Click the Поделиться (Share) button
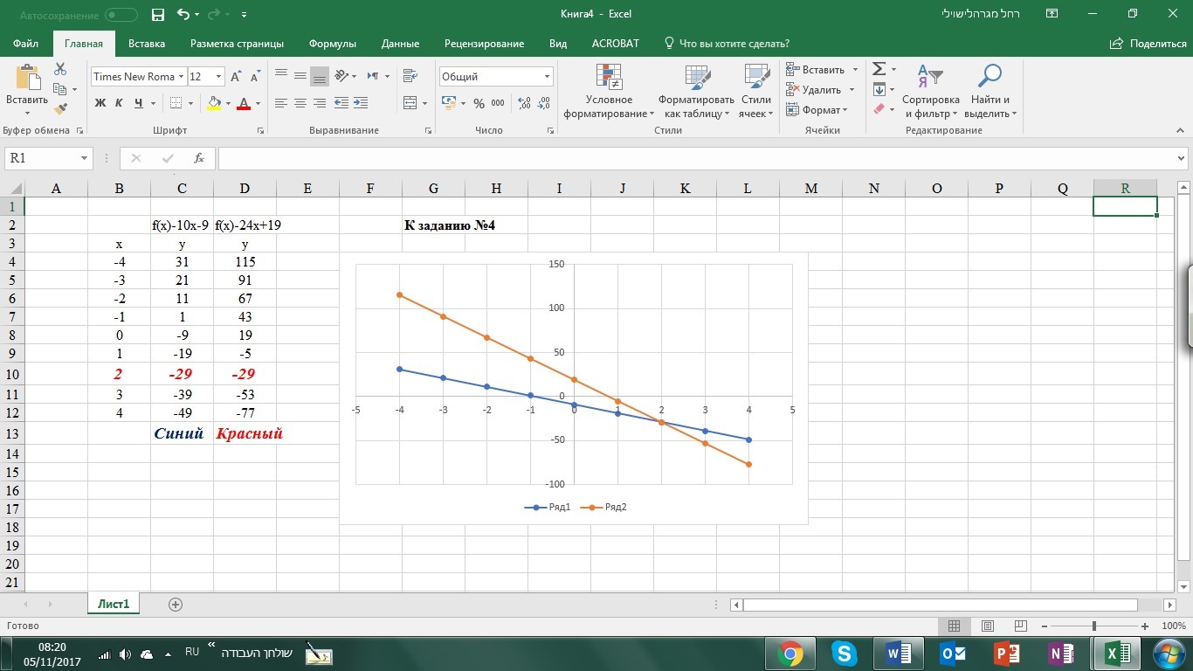Viewport: 1193px width, 671px height. [1148, 44]
